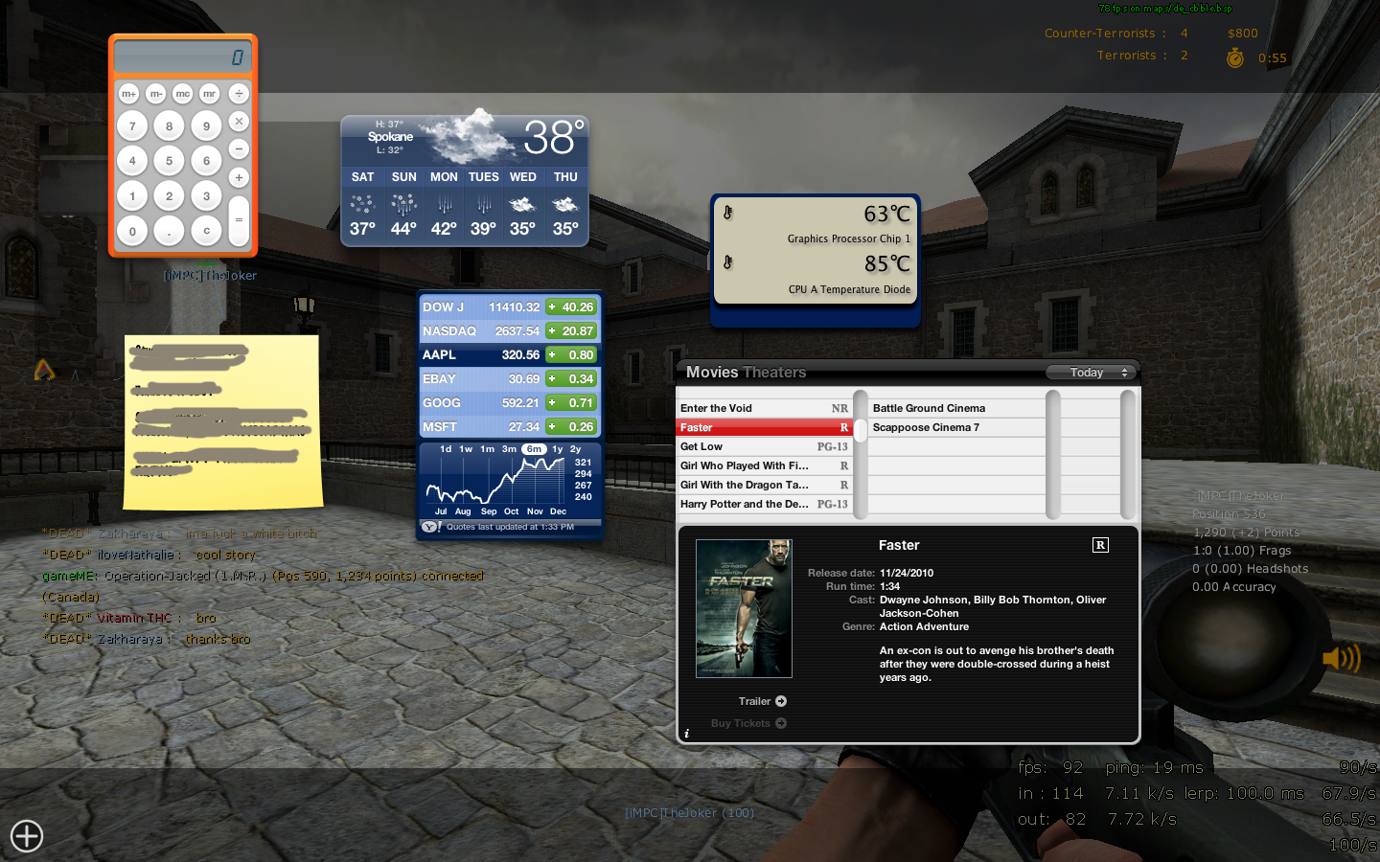
Task: Switch to the Theaters tab
Action: pos(774,373)
